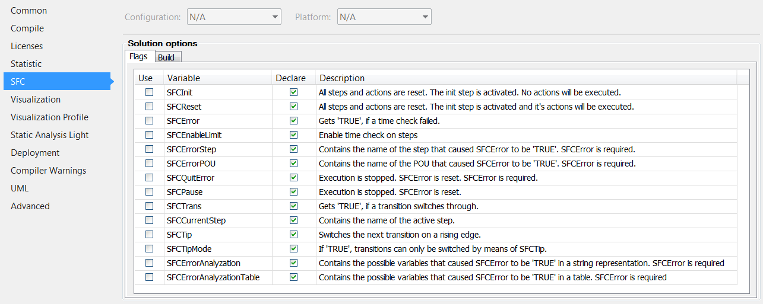Click 'Gets 'TRUE', if a time check failed.'
This screenshot has width=763, height=304.
pyautogui.click(x=379, y=121)
